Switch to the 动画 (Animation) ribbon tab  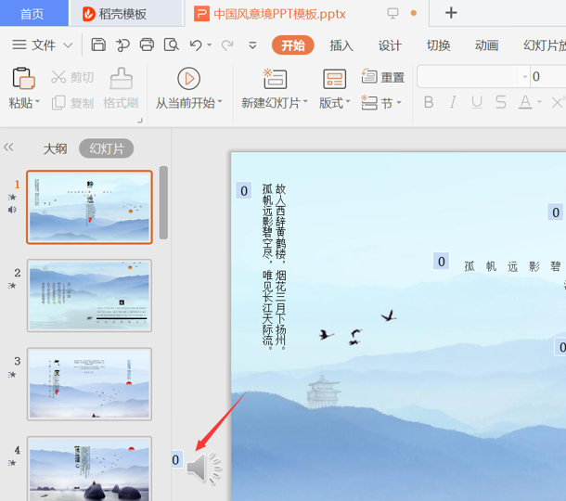(486, 45)
